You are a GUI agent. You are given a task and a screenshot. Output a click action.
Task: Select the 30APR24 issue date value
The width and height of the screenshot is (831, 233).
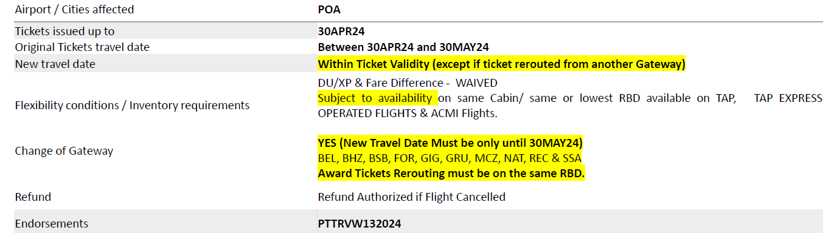[x=341, y=32]
